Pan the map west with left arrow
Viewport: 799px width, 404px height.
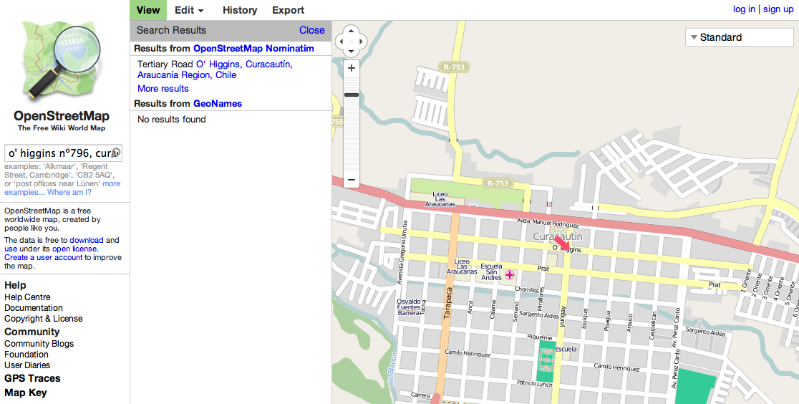tap(342, 42)
